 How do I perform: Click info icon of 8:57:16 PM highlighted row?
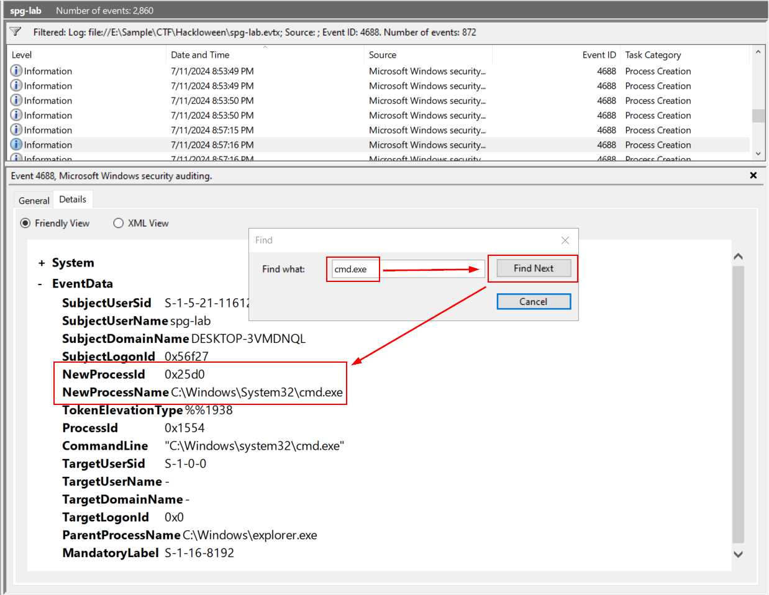click(16, 145)
